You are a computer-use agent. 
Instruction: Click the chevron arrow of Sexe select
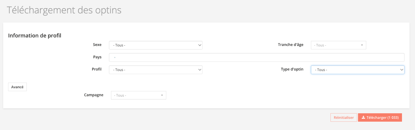[x=199, y=45]
